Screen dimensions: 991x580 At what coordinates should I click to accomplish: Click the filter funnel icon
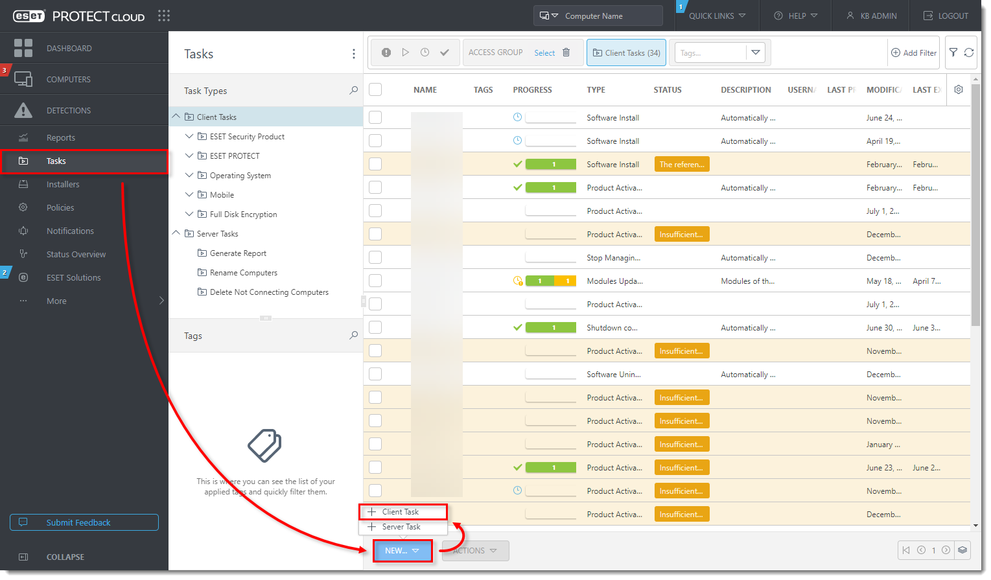tap(953, 52)
